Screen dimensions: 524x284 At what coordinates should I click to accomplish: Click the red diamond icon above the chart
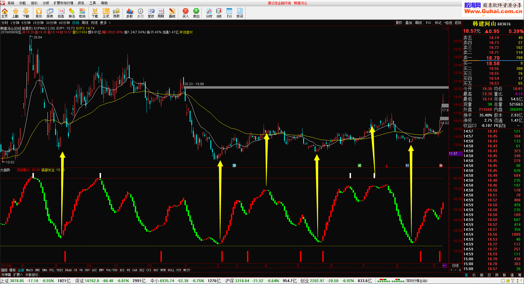[443, 28]
